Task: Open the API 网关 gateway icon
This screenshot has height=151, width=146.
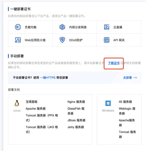Action: 107,40
